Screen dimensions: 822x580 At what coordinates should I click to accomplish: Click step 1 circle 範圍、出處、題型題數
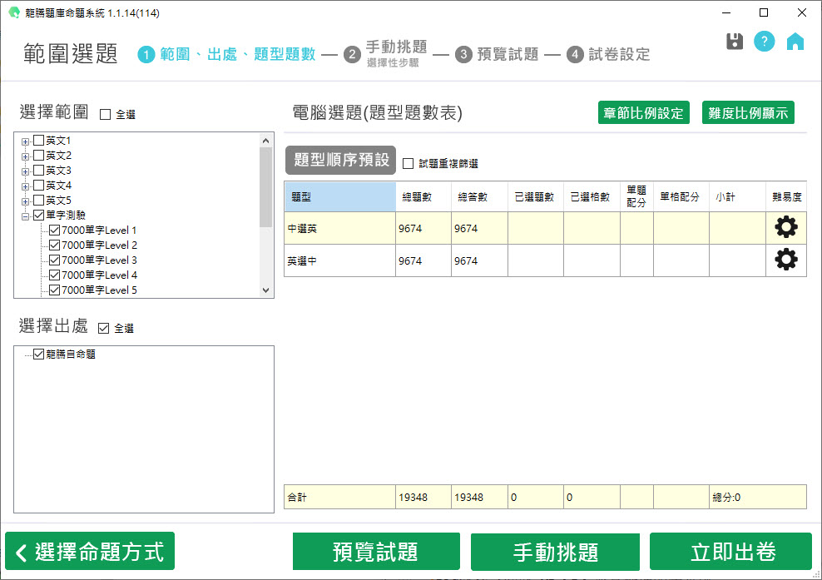click(147, 55)
